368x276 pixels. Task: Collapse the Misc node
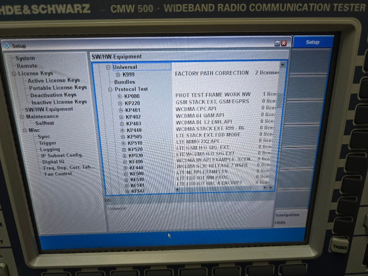(25, 130)
